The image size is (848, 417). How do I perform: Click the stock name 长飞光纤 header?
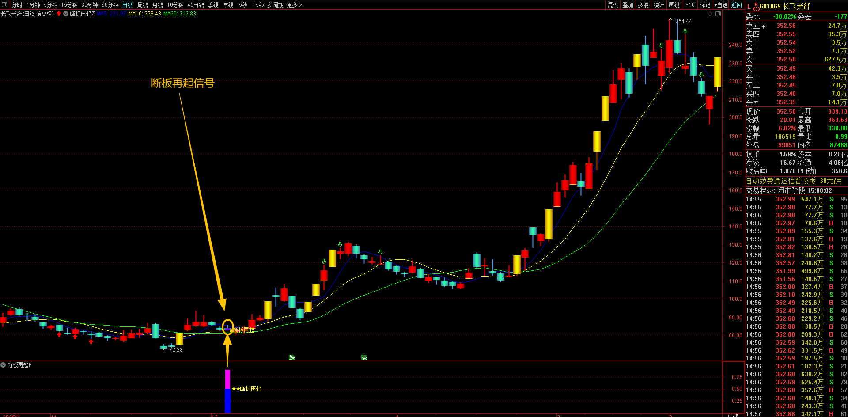[796, 6]
